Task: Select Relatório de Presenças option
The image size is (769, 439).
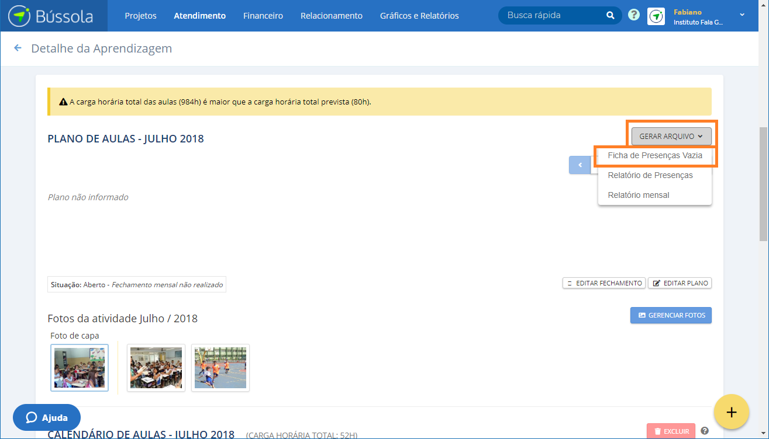Action: point(650,176)
